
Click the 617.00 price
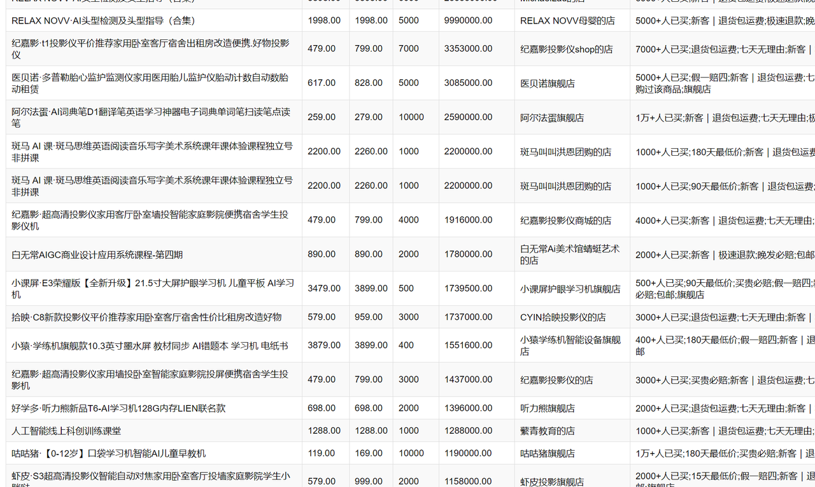pyautogui.click(x=322, y=83)
